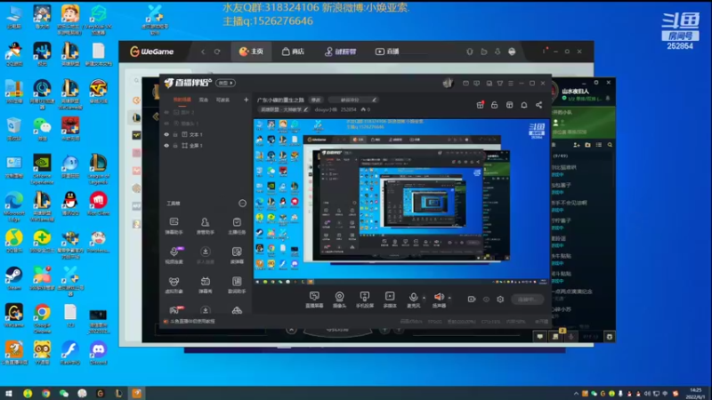Open GeForce Experience desktop shortcut
The image size is (712, 400).
point(42,169)
